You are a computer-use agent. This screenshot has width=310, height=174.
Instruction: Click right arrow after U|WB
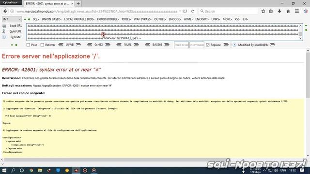pos(78,45)
